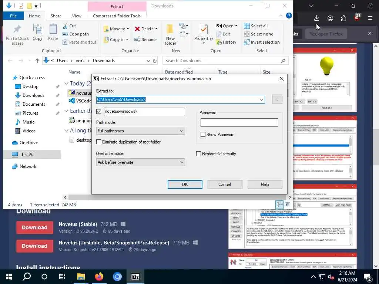This screenshot has height=284, width=379.
Task: Switch to details view icon in status bar
Action: tap(280, 204)
